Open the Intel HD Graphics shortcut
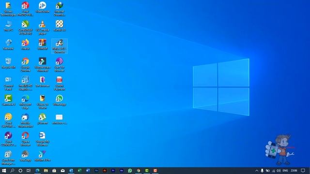 (25, 83)
